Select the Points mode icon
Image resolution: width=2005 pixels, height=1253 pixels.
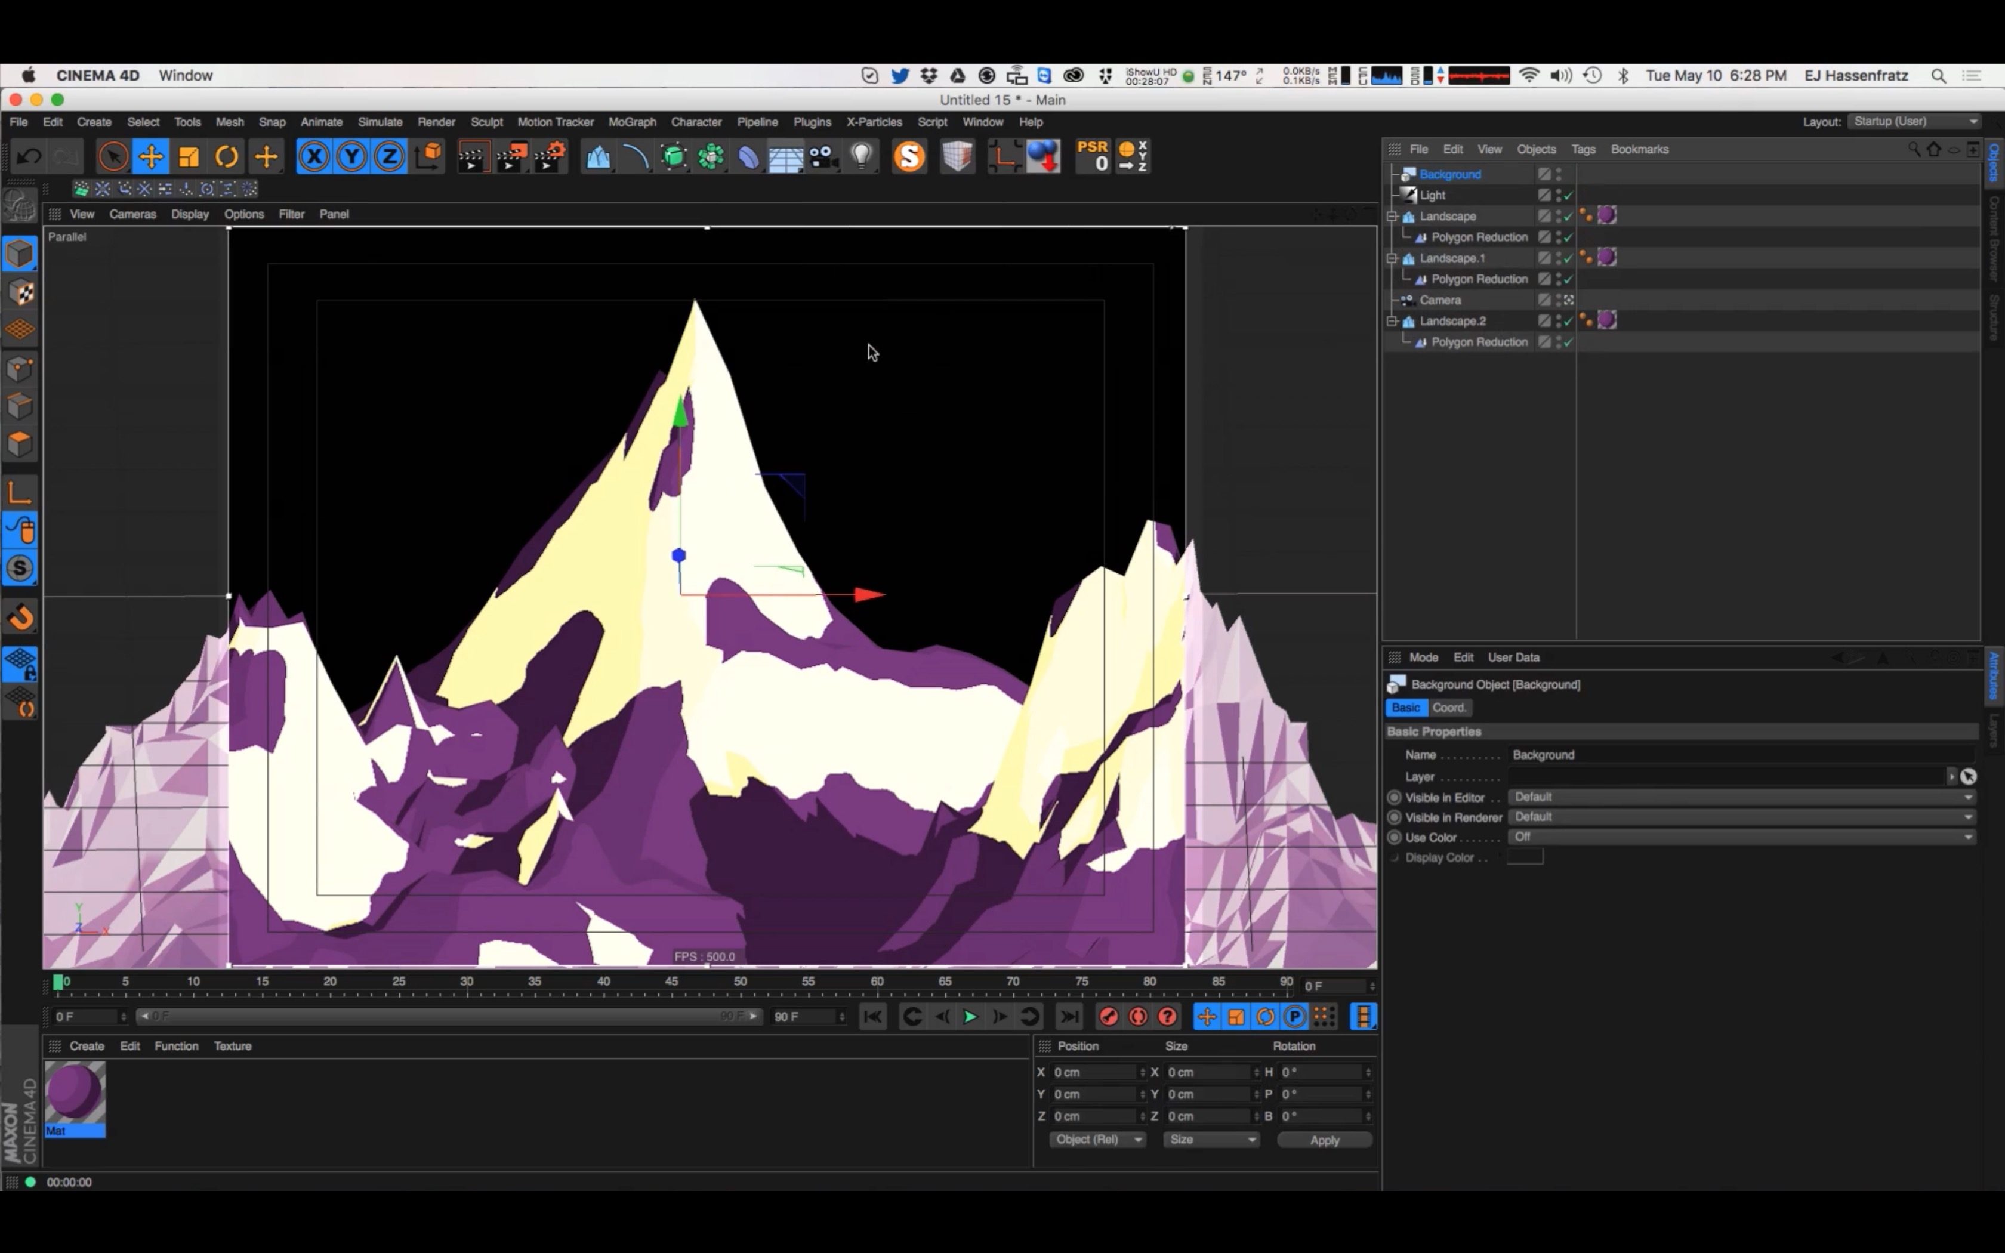[20, 369]
